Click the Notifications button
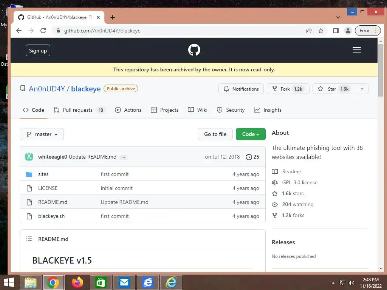Image resolution: width=387 pixels, height=290 pixels. point(241,89)
